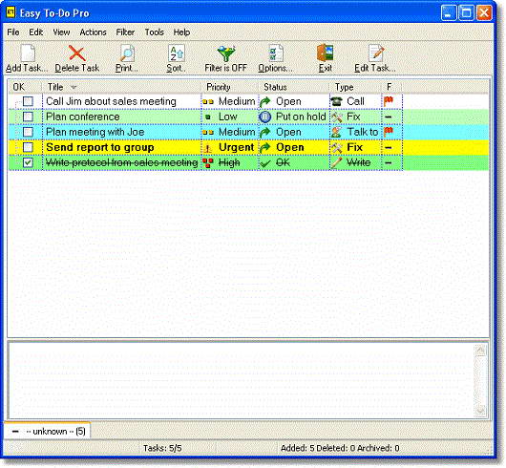
Task: Click the red flag on Call Jim row
Action: click(389, 101)
